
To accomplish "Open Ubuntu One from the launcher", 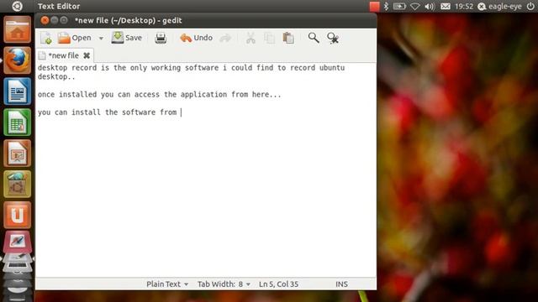I will click(x=17, y=215).
